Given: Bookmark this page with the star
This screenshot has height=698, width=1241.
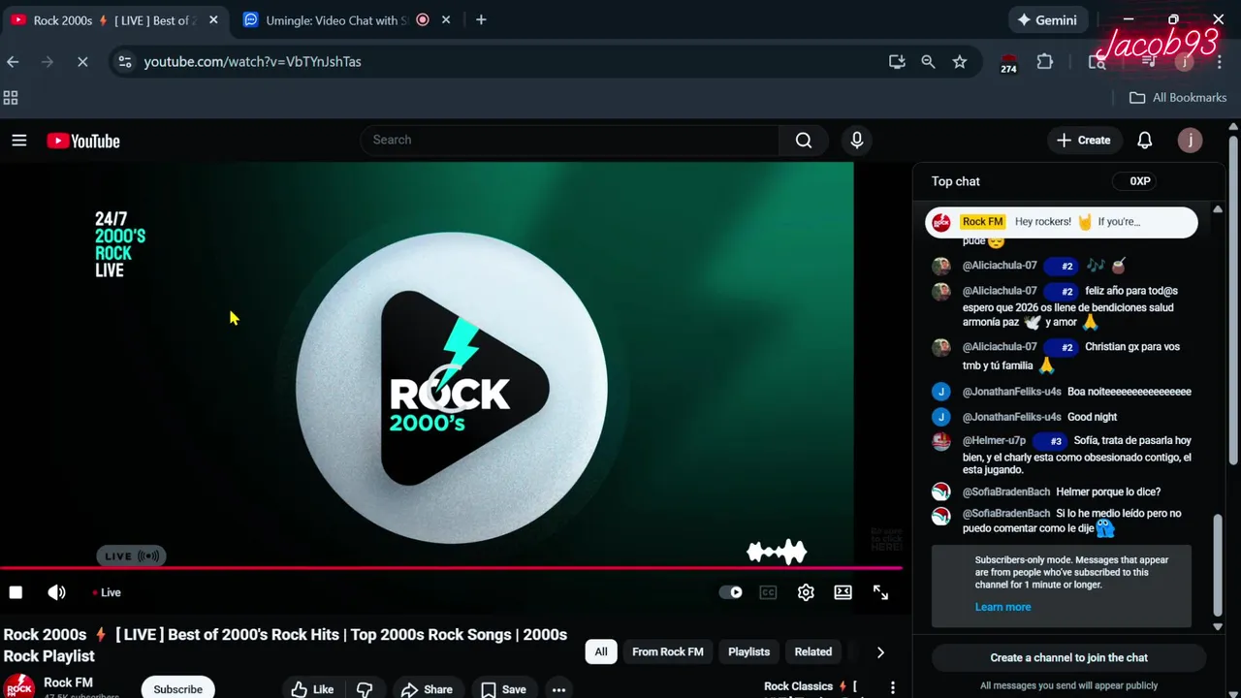Looking at the screenshot, I should (960, 61).
